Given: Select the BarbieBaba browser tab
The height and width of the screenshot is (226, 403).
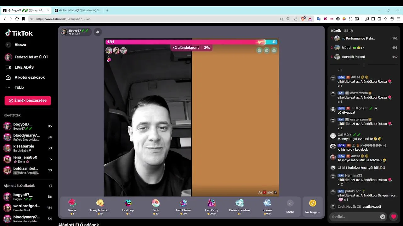Looking at the screenshot, I should click(x=77, y=10).
